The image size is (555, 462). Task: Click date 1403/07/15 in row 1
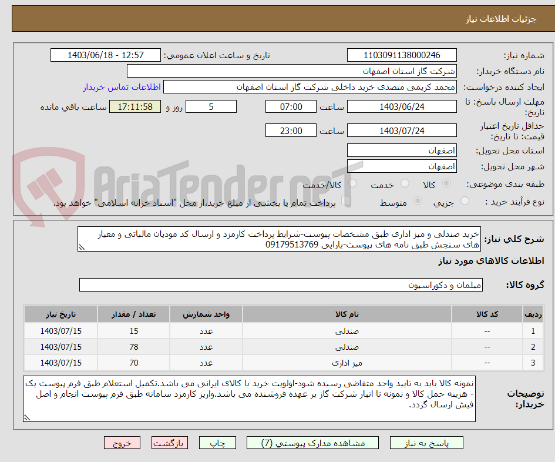[x=60, y=332]
